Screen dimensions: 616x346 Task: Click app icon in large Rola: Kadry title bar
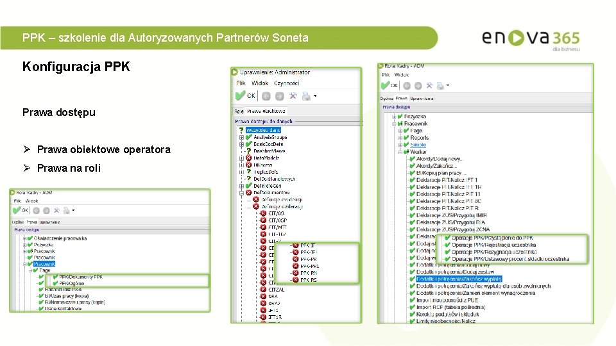pos(381,66)
